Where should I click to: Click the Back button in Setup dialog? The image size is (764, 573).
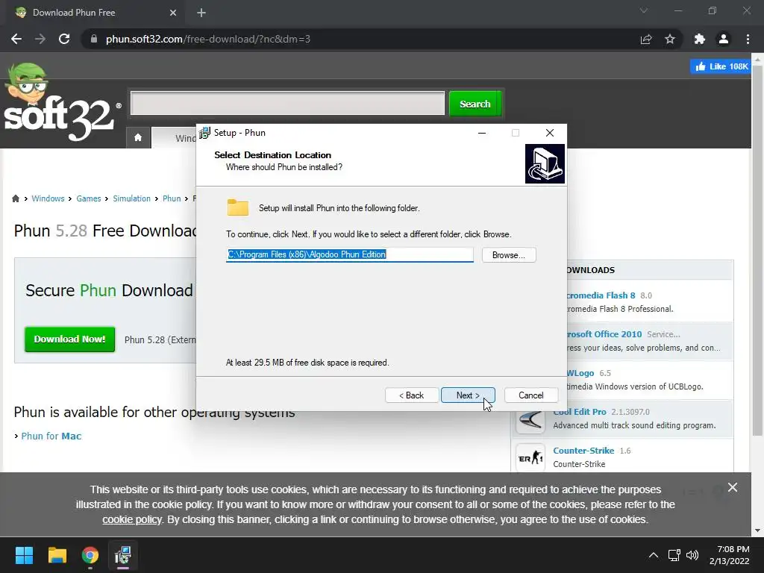click(412, 395)
